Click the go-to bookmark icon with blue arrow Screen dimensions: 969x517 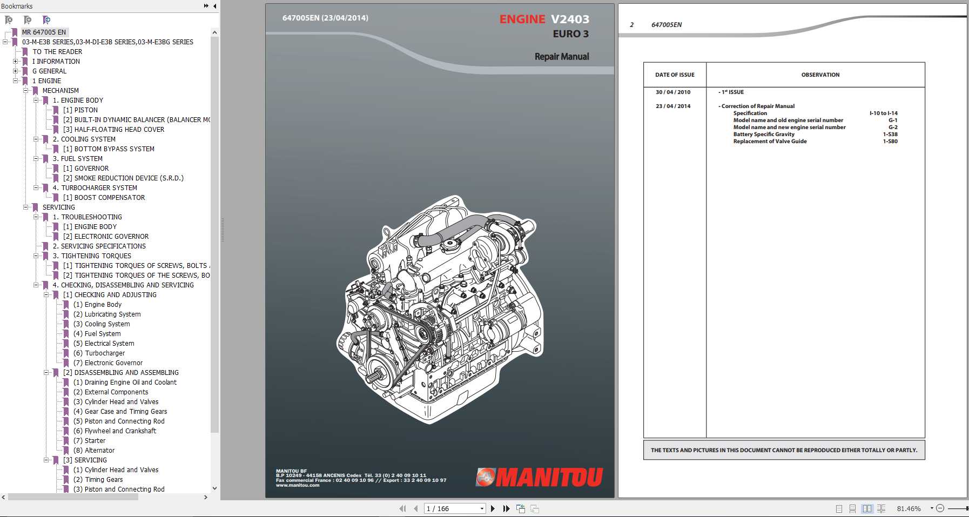coord(46,20)
